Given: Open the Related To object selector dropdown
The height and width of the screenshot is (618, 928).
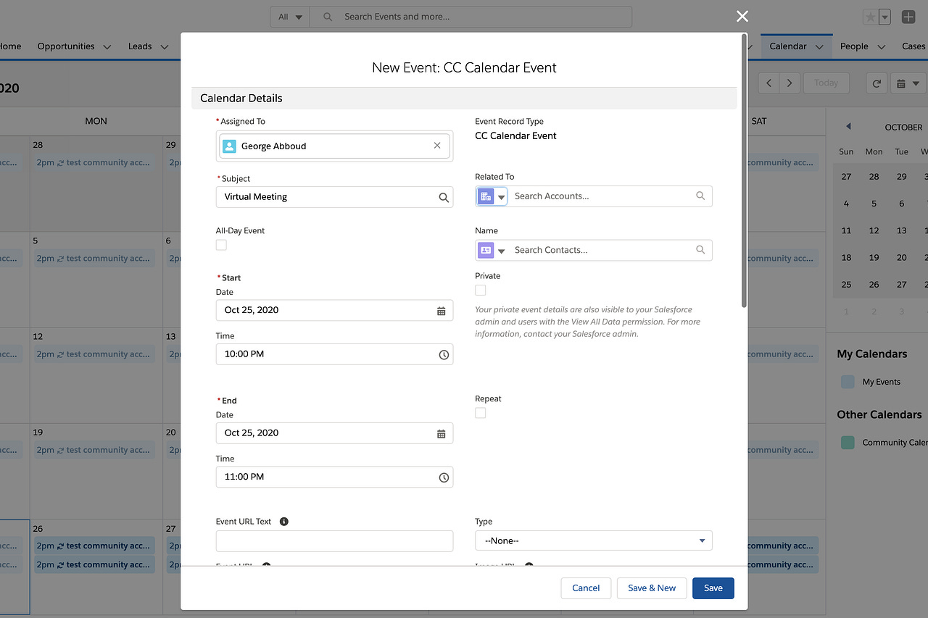Looking at the screenshot, I should (x=499, y=196).
